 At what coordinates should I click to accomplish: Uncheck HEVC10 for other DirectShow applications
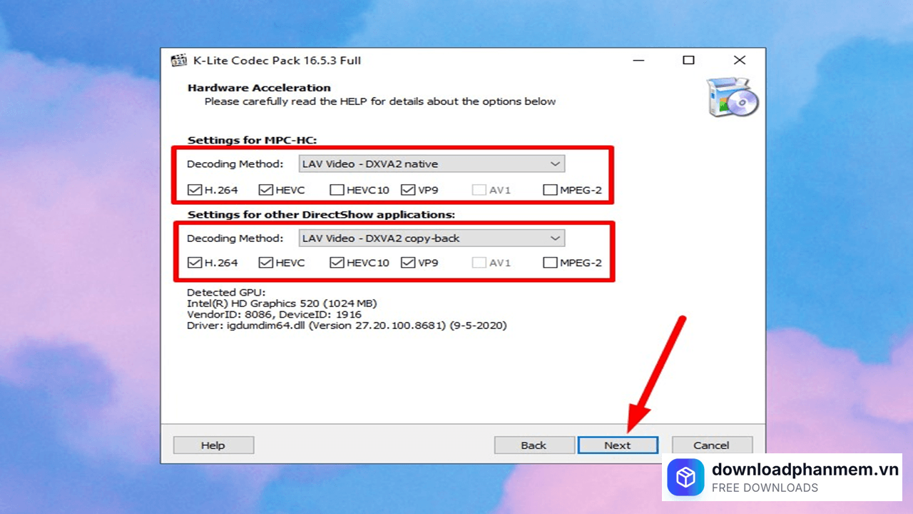pyautogui.click(x=336, y=263)
